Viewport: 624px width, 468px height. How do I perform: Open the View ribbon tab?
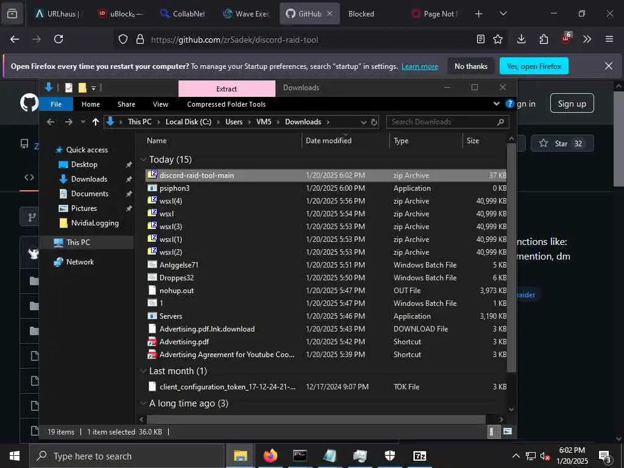point(160,104)
